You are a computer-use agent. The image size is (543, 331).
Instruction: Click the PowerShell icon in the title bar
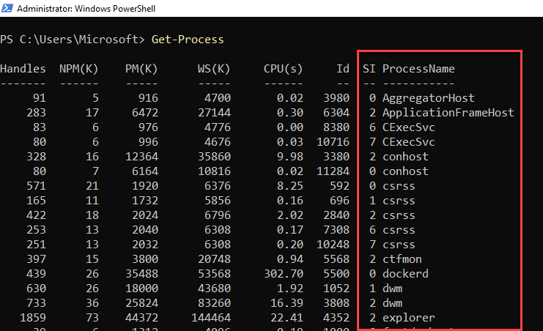pyautogui.click(x=7, y=8)
